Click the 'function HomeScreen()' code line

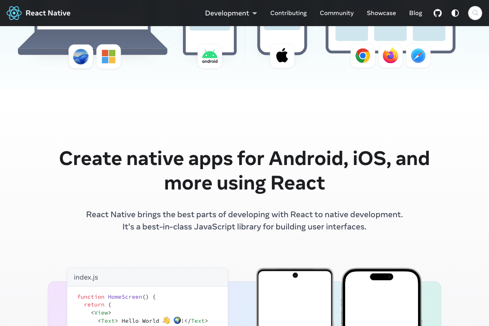(117, 297)
